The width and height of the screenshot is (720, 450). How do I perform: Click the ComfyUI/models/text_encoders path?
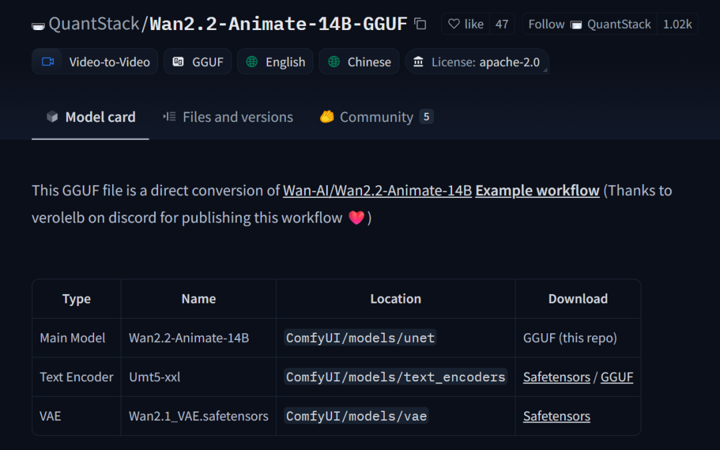[395, 377]
